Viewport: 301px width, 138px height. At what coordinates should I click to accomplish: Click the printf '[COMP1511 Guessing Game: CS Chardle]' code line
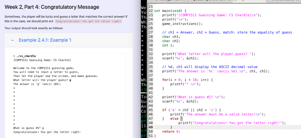pos(212,15)
